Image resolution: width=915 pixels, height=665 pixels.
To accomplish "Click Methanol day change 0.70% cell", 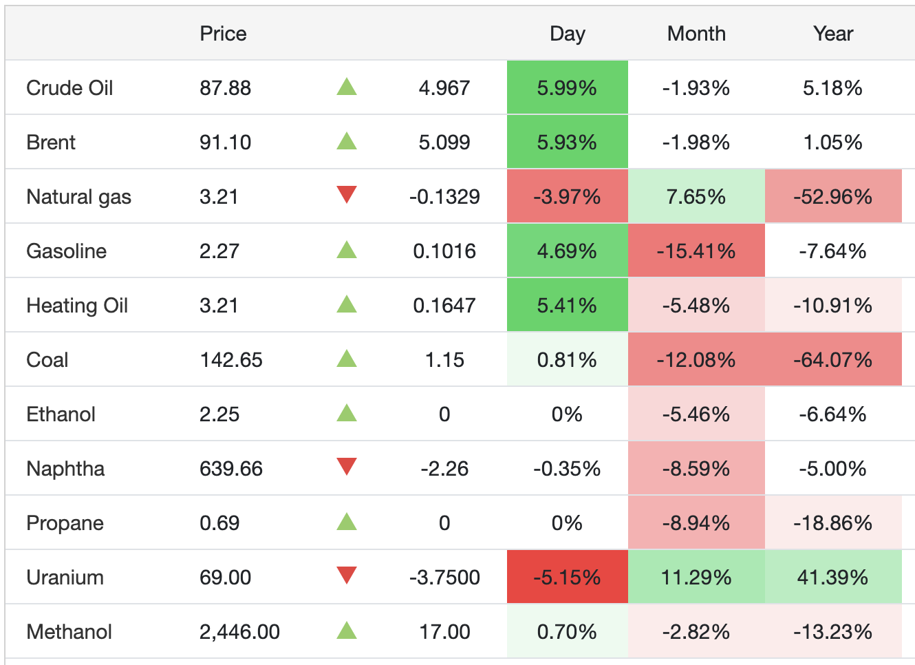I will tap(568, 631).
